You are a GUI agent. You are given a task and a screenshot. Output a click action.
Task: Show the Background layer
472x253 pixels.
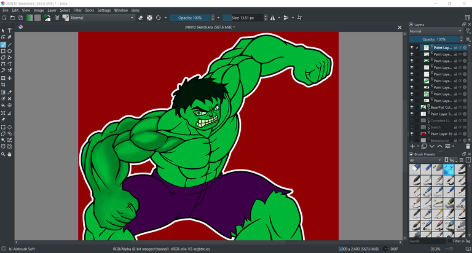point(412,140)
